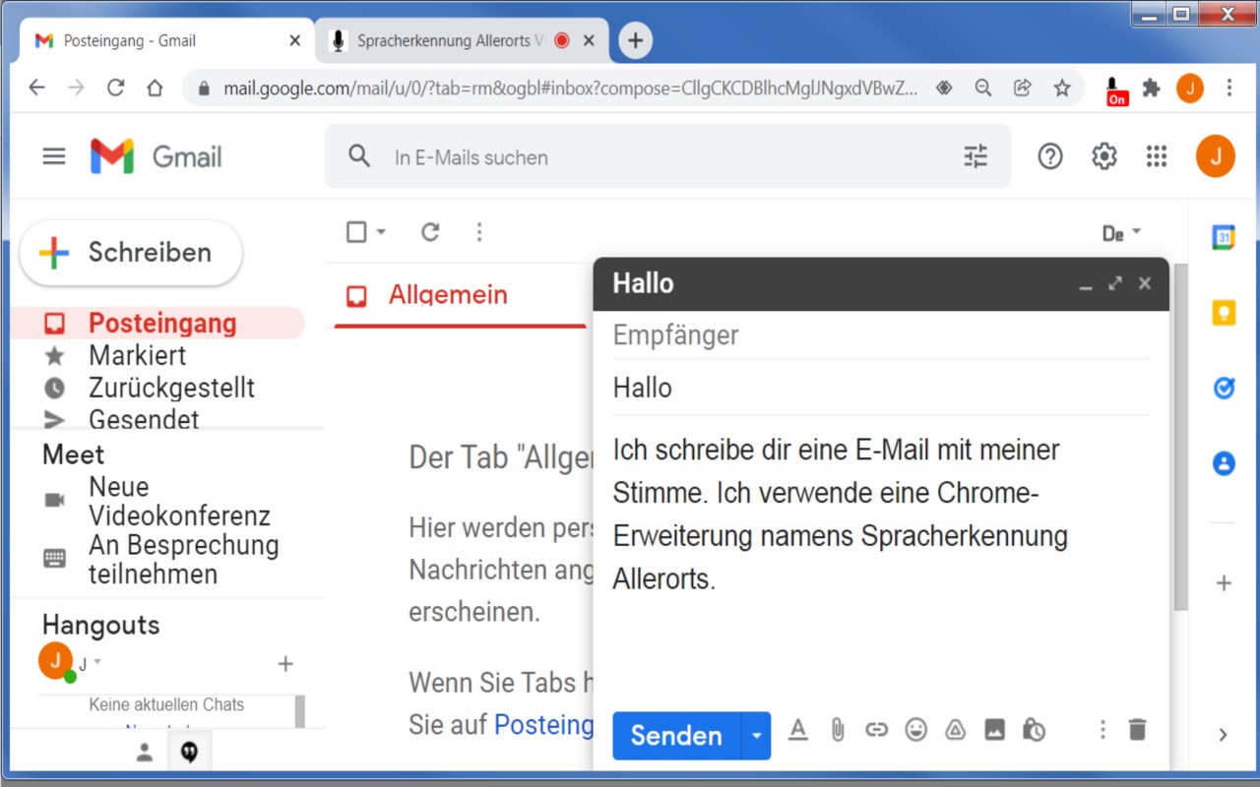Open more compose options three dots
Image resolution: width=1260 pixels, height=787 pixels.
click(1102, 730)
